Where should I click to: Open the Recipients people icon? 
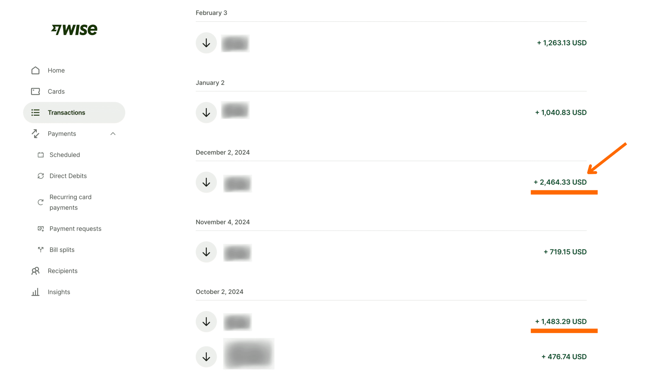point(36,271)
